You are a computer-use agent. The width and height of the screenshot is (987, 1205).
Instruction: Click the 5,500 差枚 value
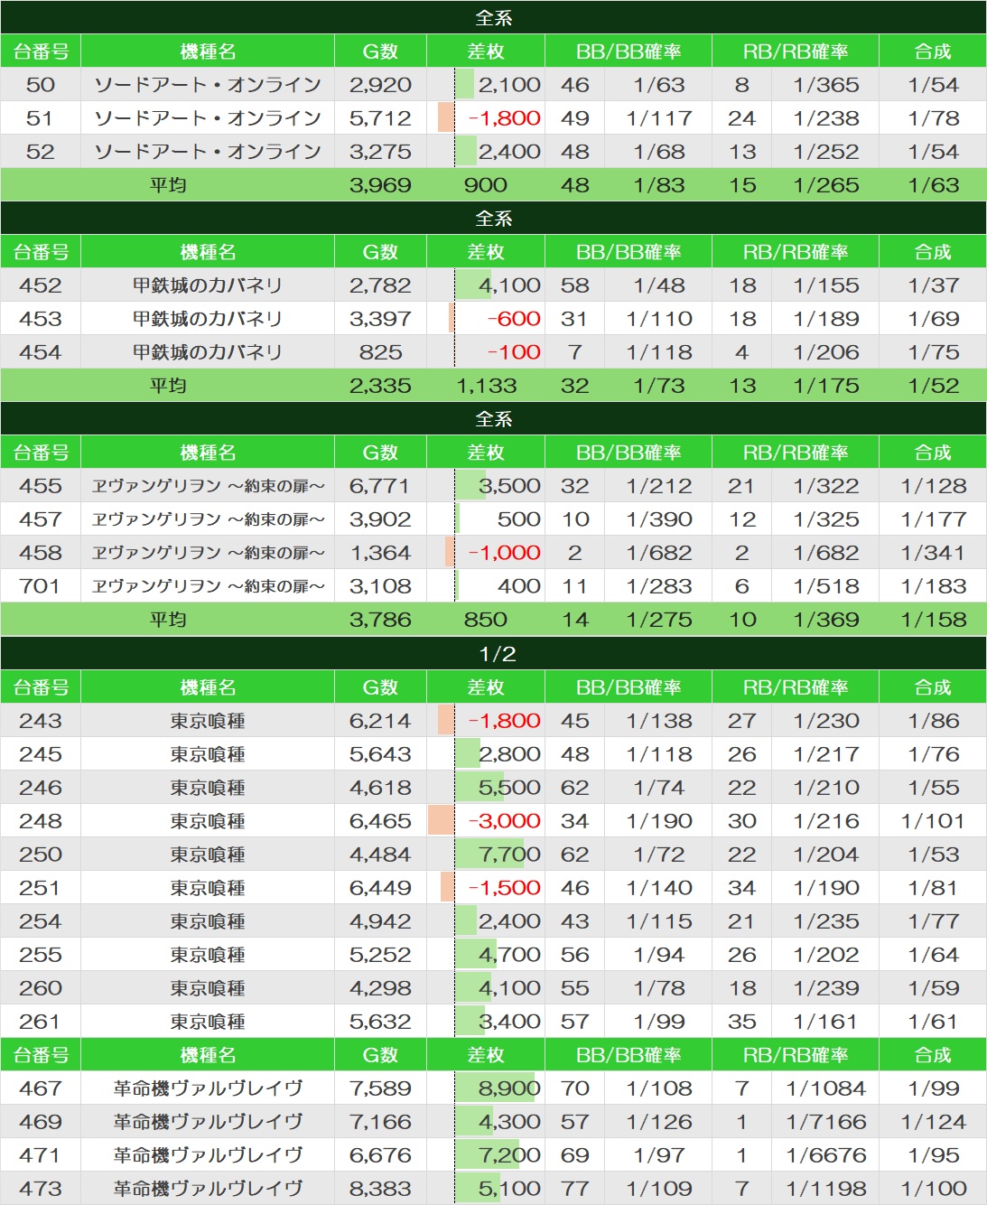(509, 788)
